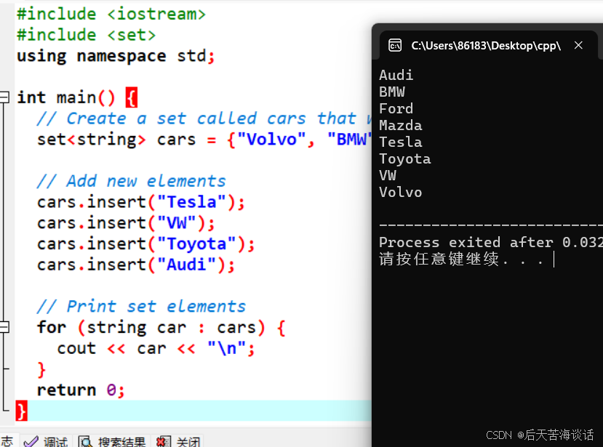Click the '// Add new elements' comment
The image size is (603, 447).
pos(132,181)
